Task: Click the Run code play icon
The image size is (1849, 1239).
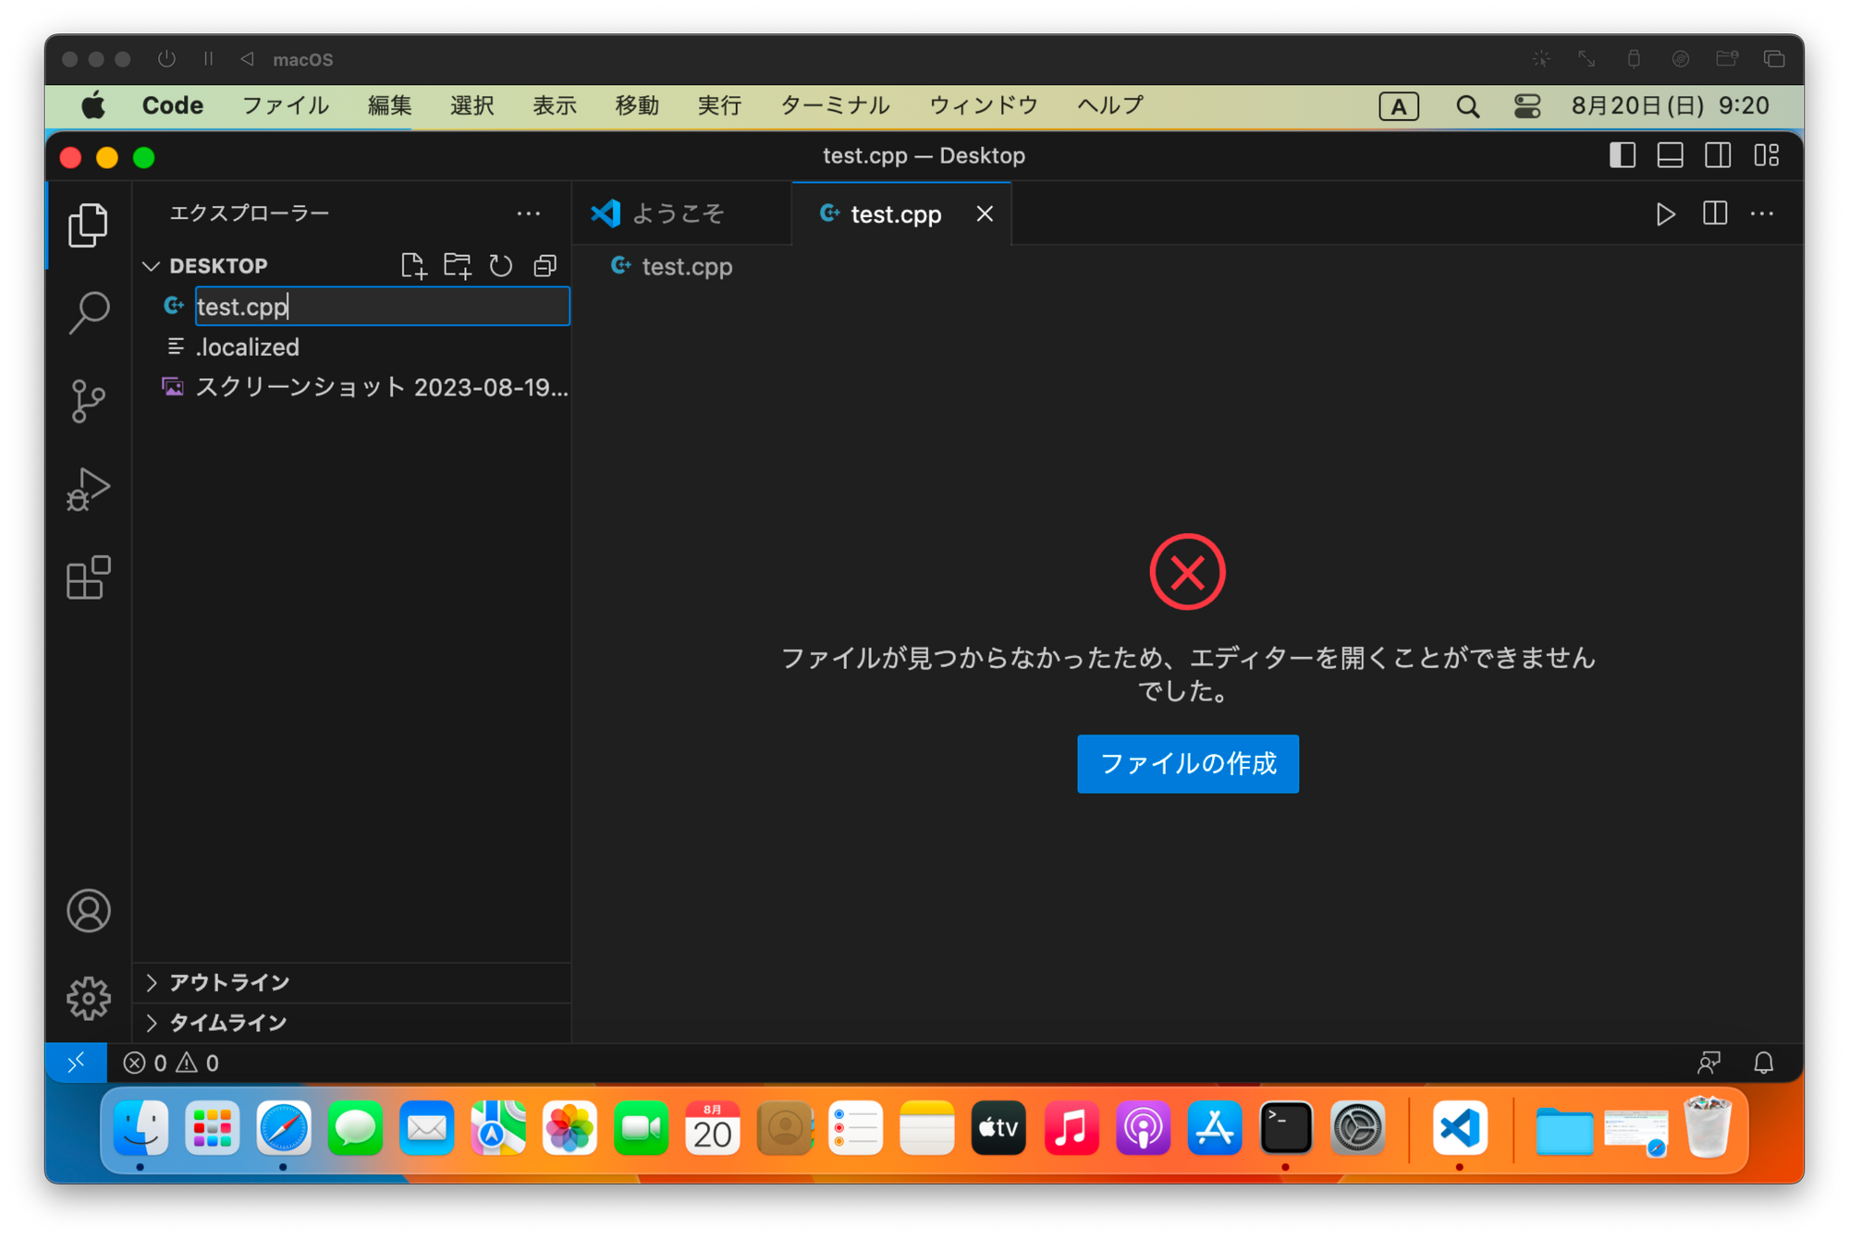Action: [x=1665, y=214]
